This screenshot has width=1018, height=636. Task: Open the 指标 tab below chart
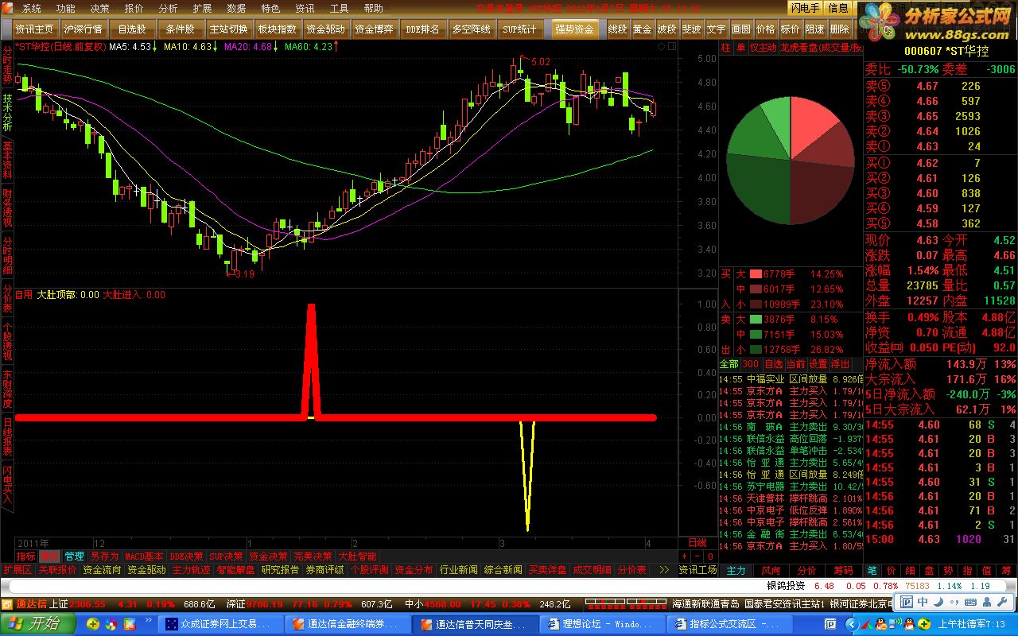(x=26, y=556)
